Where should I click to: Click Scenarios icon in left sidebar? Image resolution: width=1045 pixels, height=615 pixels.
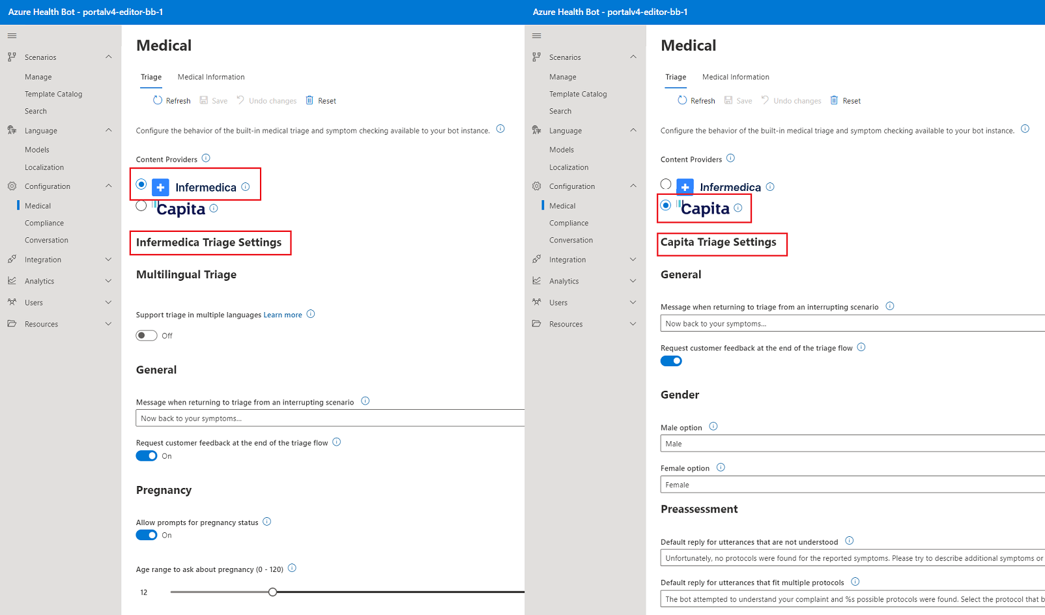(12, 57)
